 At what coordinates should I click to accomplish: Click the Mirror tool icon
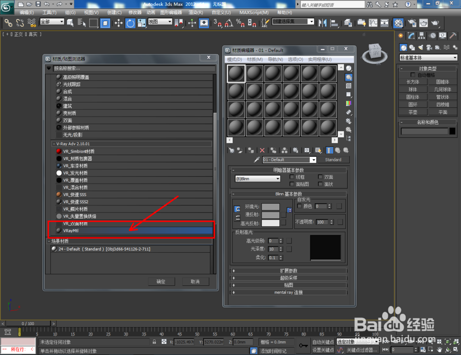323,23
